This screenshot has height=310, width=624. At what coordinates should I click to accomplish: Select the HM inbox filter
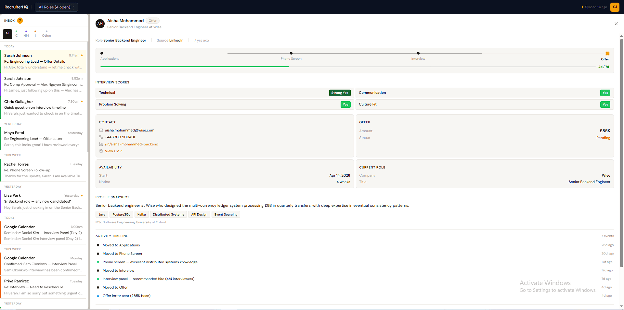click(26, 34)
